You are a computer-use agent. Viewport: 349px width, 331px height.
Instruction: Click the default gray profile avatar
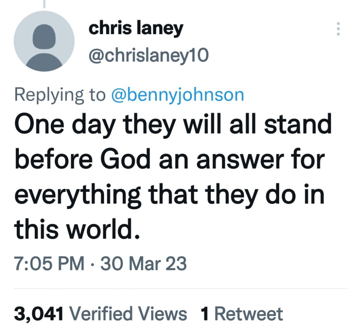(x=44, y=41)
